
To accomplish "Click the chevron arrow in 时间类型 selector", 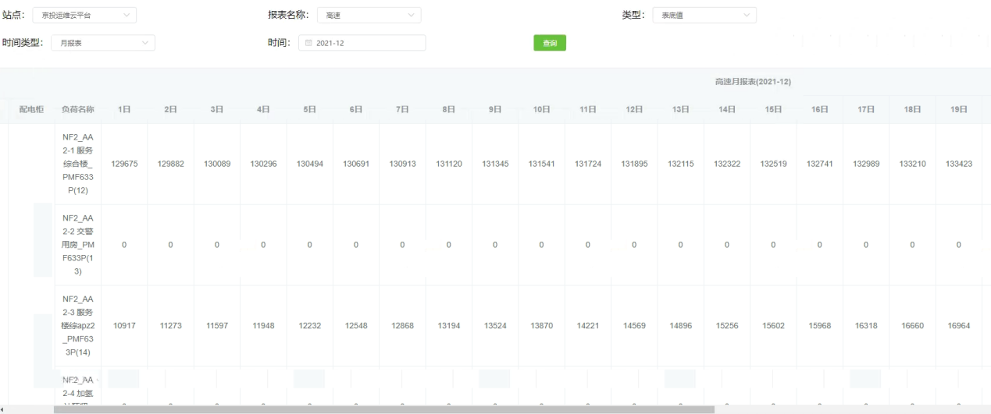I will pyautogui.click(x=145, y=43).
